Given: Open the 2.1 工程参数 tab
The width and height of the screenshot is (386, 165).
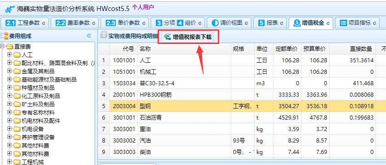Looking at the screenshot, I should tap(25, 23).
